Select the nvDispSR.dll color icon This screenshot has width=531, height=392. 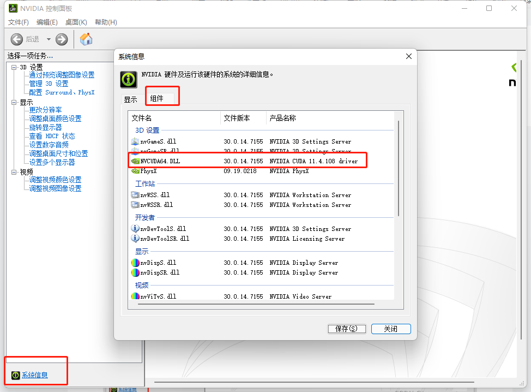coord(135,272)
